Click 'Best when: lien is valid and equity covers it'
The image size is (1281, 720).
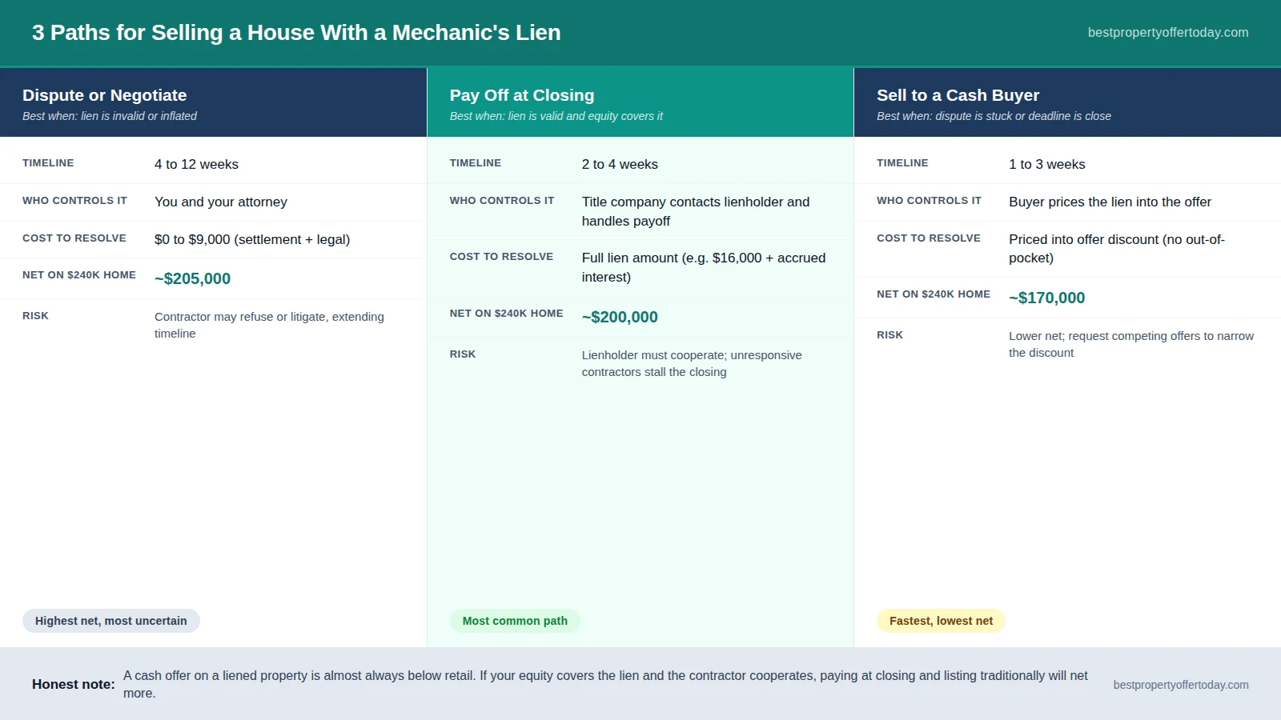pos(556,116)
